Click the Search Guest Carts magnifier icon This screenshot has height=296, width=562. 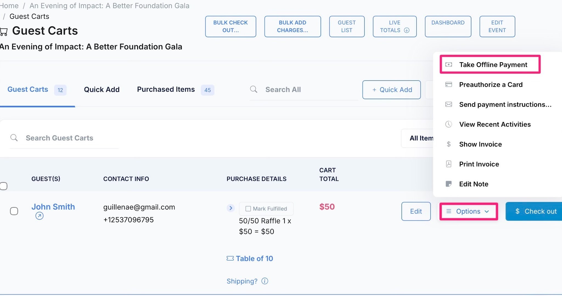click(14, 138)
